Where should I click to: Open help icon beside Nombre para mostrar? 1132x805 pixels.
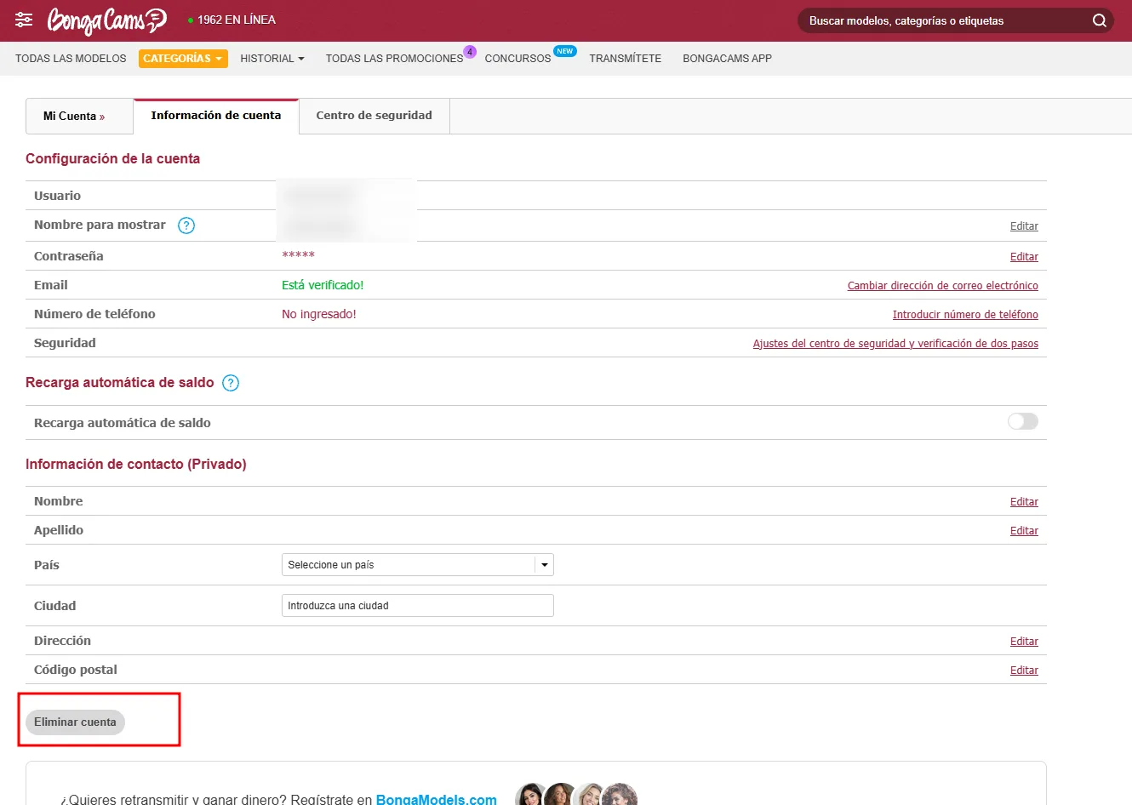(186, 226)
